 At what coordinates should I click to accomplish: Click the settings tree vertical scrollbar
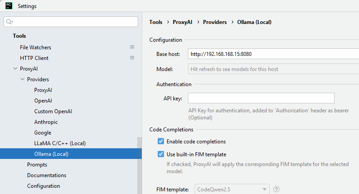point(140,164)
